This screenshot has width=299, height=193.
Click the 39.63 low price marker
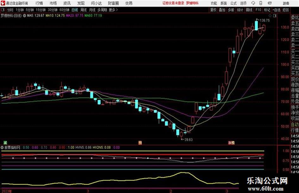pyautogui.click(x=188, y=140)
